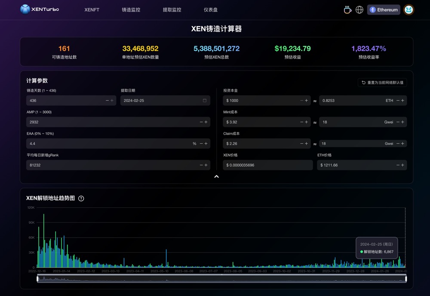Focus the 提取日期 field 2024-02-25
The height and width of the screenshot is (296, 430).
pyautogui.click(x=165, y=100)
